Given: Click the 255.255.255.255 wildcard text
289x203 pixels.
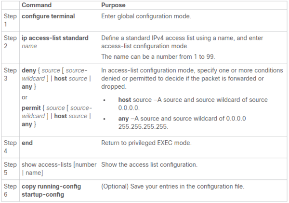Looking at the screenshot, I should tap(143, 127).
